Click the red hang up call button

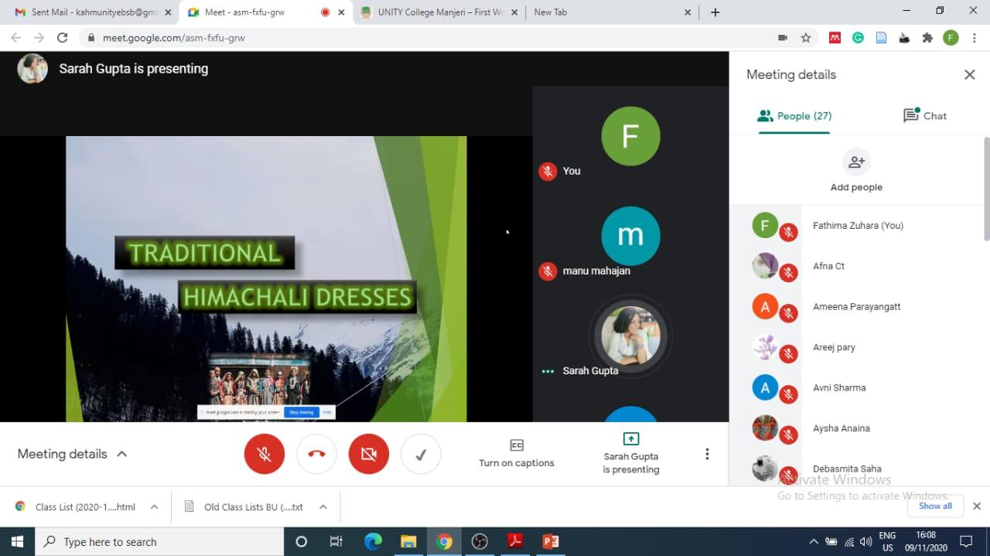(x=316, y=454)
